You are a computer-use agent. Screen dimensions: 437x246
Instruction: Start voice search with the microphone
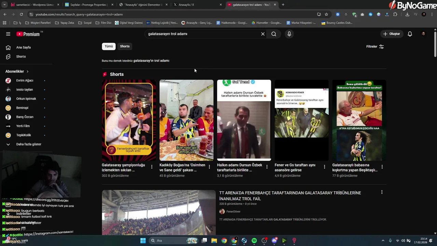click(289, 34)
